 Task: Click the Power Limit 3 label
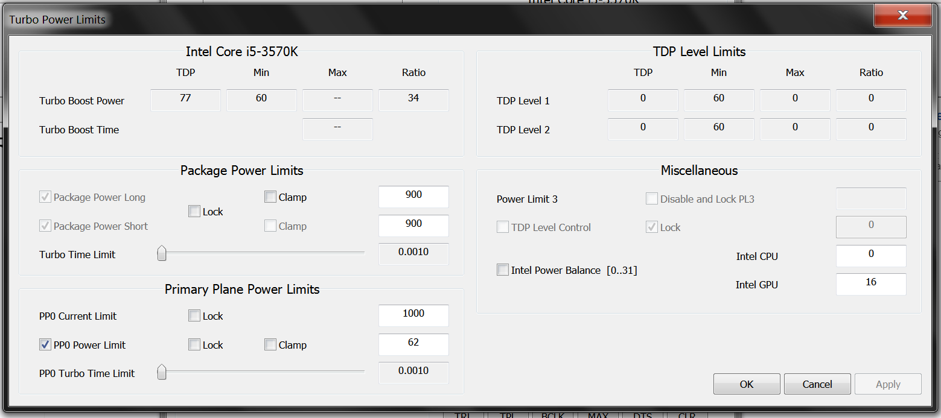pyautogui.click(x=527, y=199)
